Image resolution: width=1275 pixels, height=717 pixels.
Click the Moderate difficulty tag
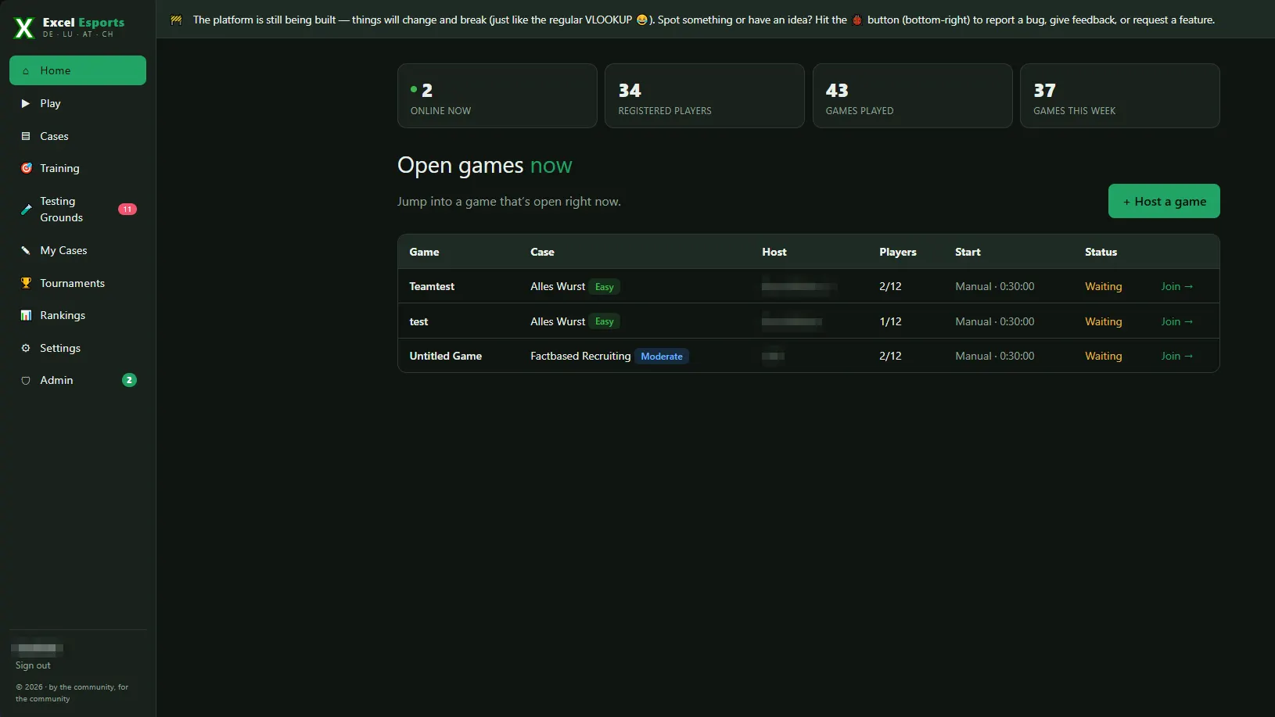662,357
